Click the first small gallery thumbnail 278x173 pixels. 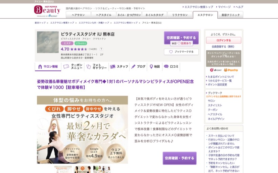coord(63,169)
